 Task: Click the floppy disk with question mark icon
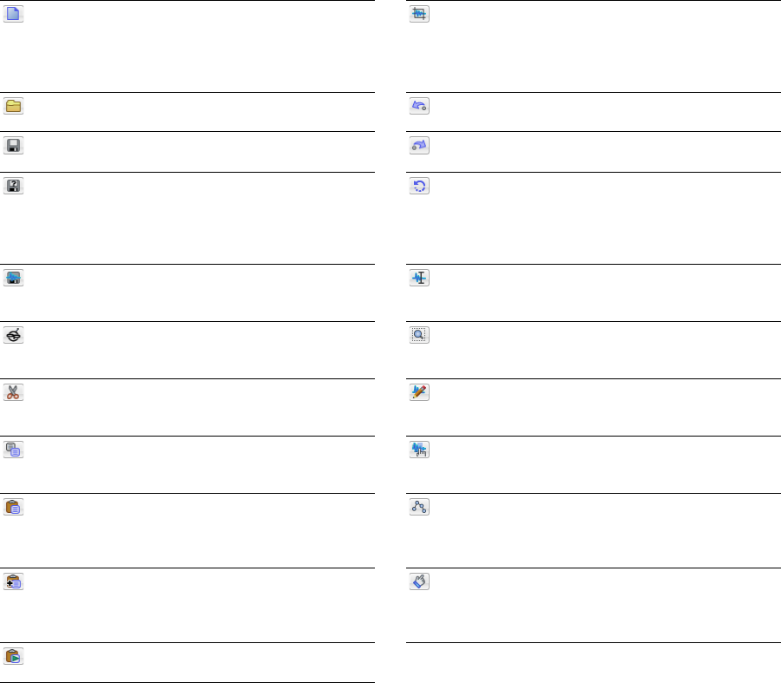(14, 186)
